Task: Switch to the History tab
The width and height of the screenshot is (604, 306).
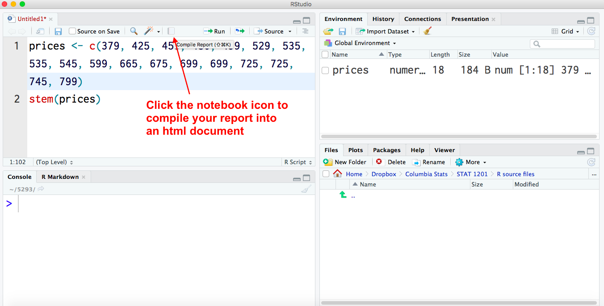Action: point(383,19)
